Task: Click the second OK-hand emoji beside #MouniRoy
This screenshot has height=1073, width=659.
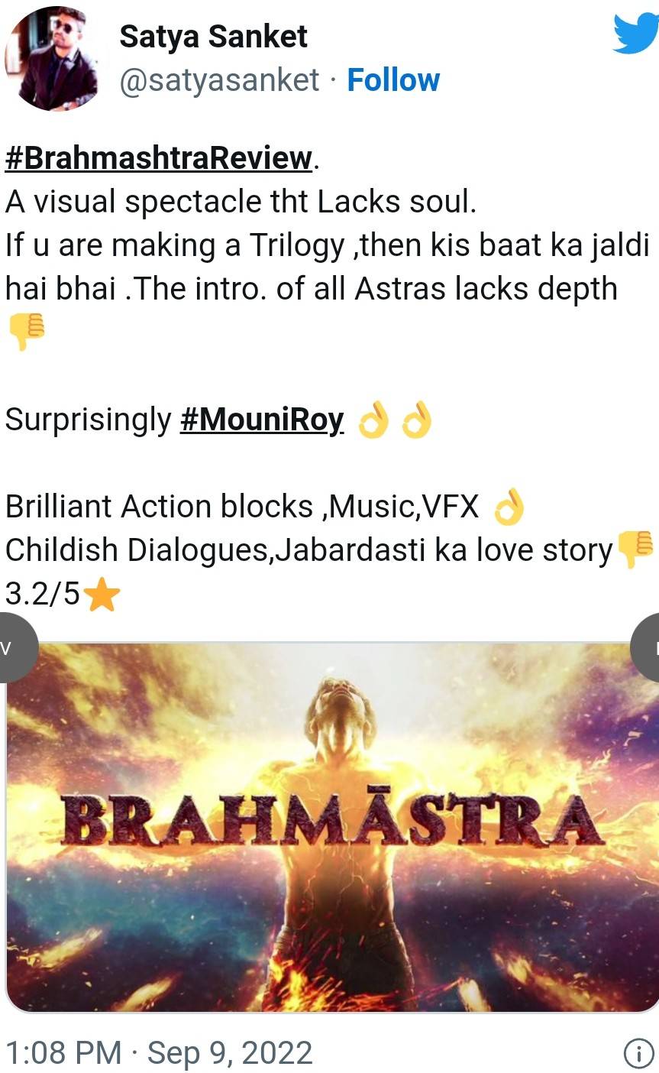Action: point(417,420)
